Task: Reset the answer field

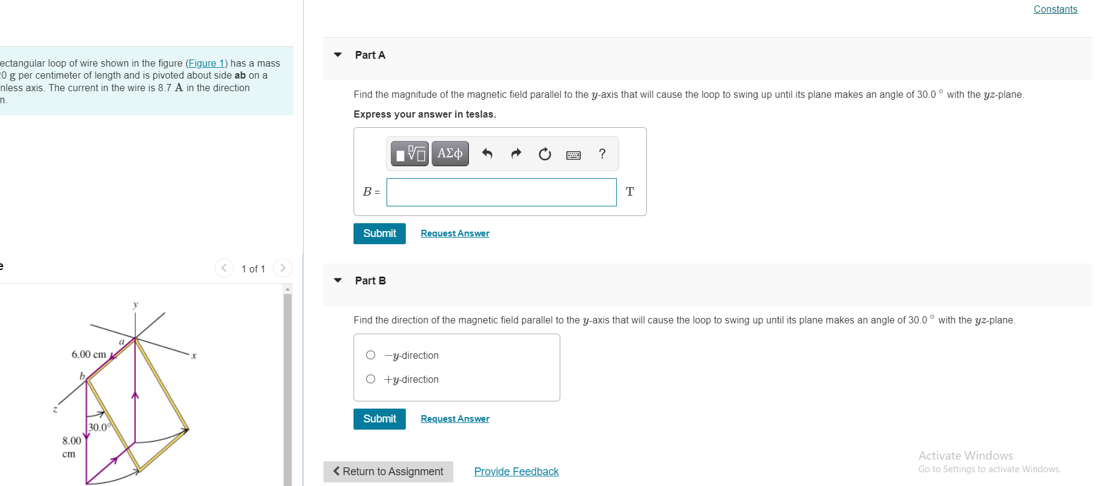Action: click(x=545, y=154)
